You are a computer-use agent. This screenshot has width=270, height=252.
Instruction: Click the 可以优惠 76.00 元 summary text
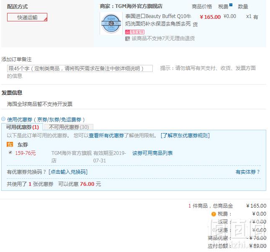click(80, 184)
